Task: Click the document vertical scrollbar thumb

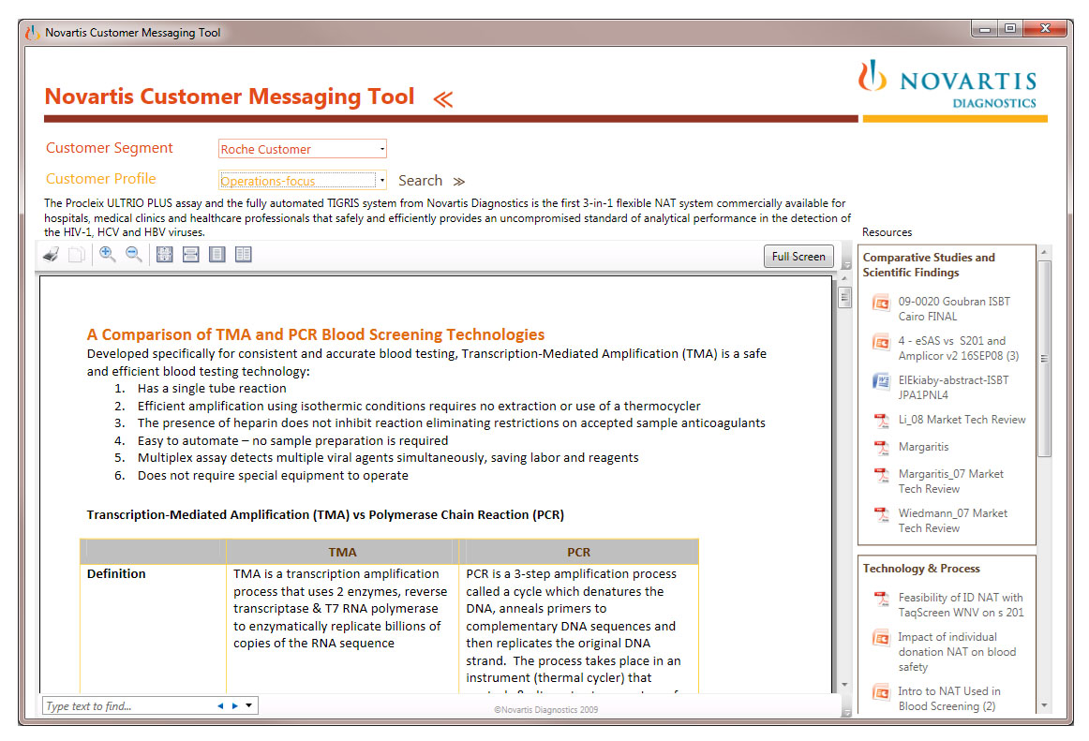Action: point(844,298)
